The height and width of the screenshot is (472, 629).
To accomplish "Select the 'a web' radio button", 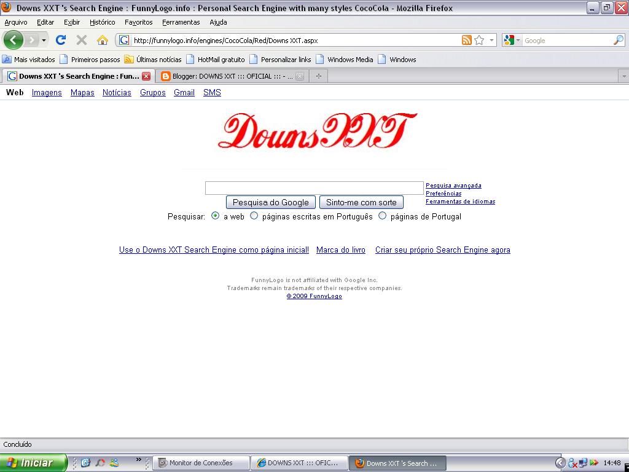I will coord(216,216).
